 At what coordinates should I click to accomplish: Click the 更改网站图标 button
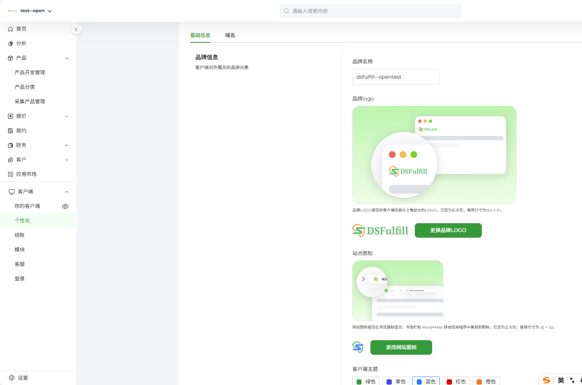click(401, 347)
